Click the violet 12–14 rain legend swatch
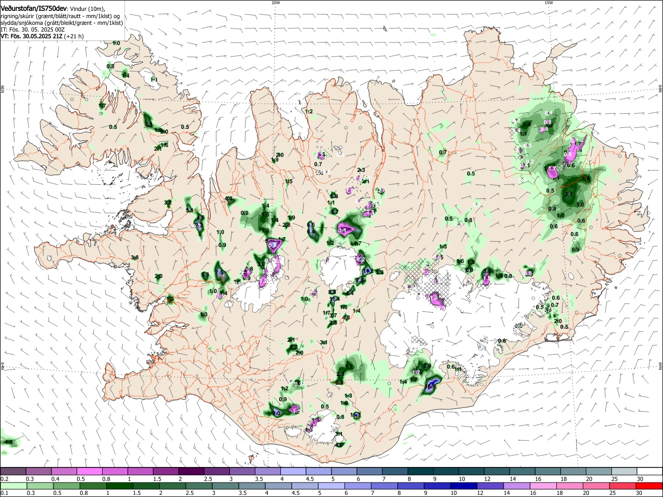The width and height of the screenshot is (663, 497). click(489, 486)
